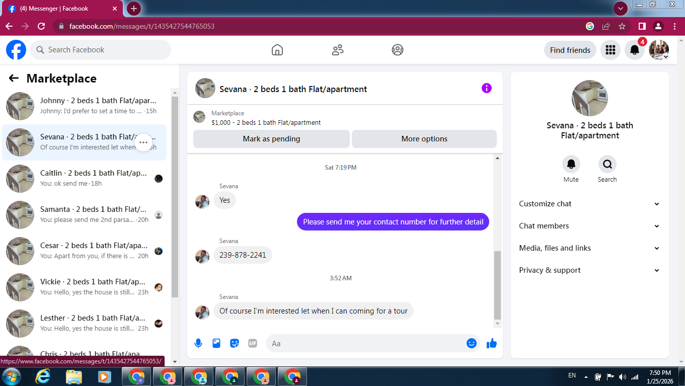
Task: Go to the Home feed icon
Action: pyautogui.click(x=277, y=50)
